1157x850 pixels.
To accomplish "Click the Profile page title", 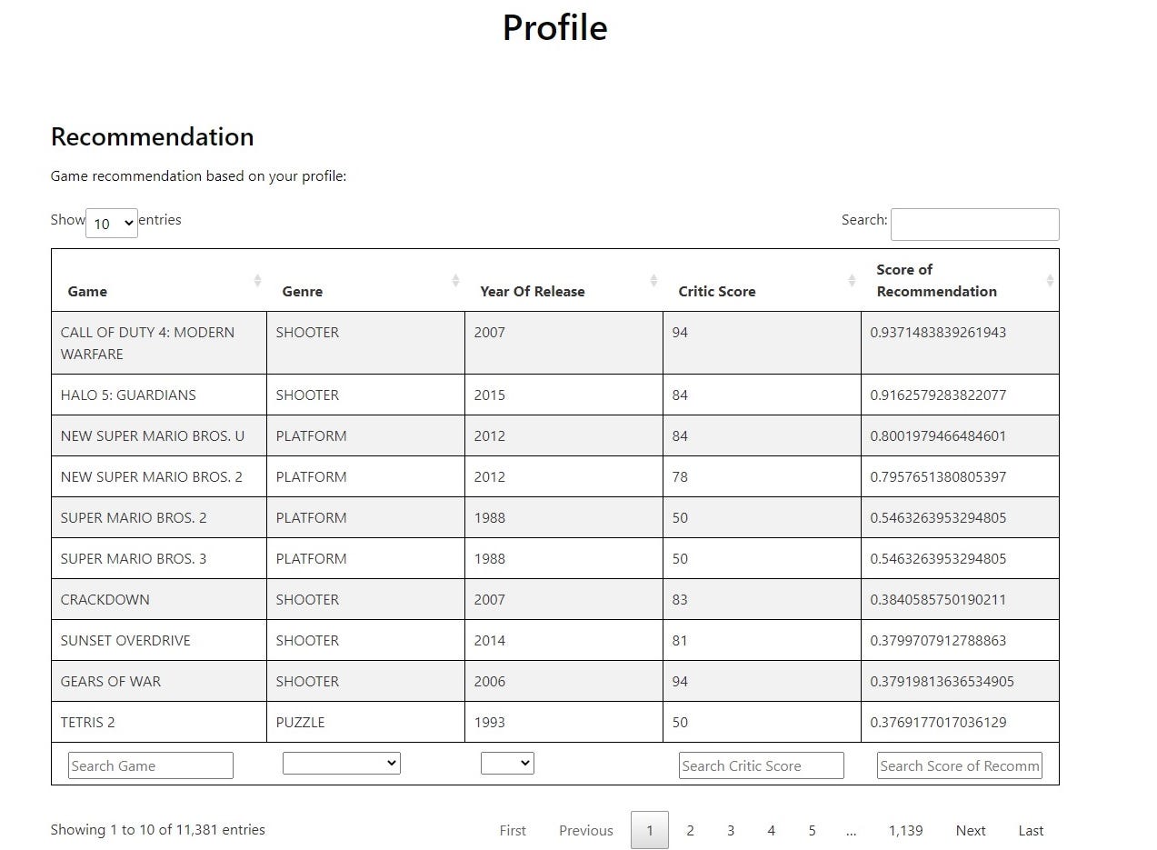I will [x=555, y=27].
